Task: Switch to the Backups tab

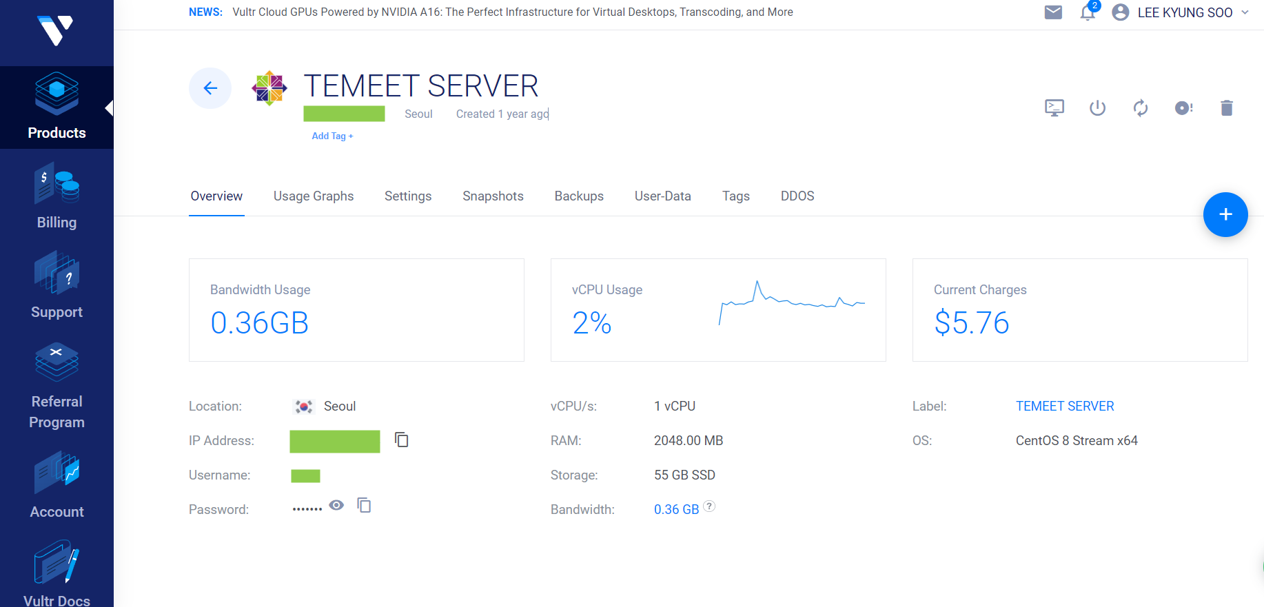Action: 579,196
